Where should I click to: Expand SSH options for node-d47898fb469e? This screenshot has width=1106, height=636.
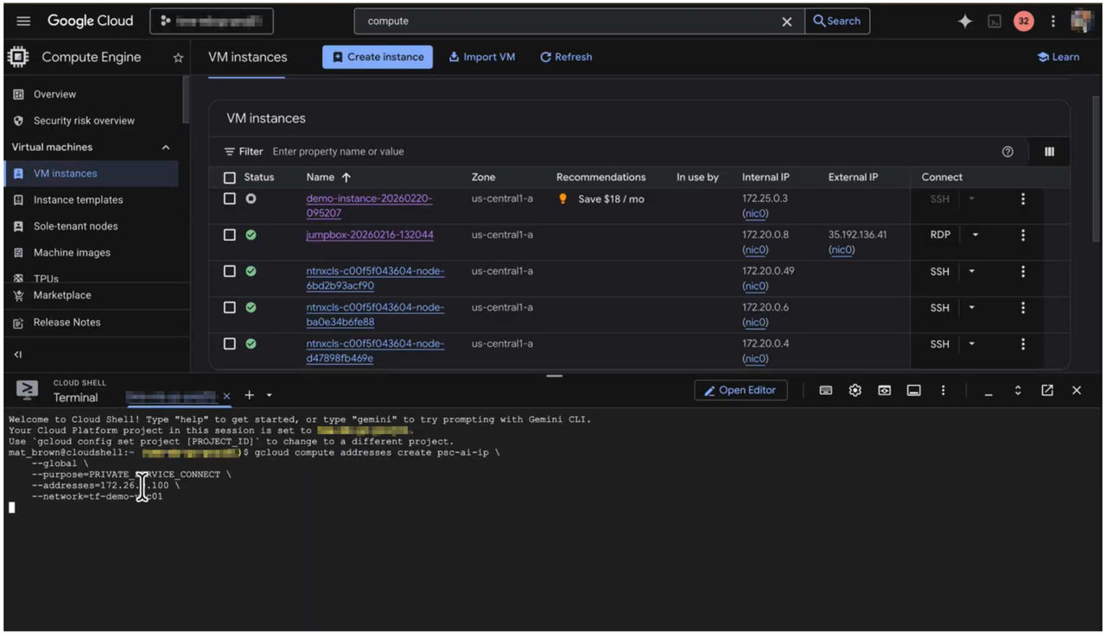[x=972, y=344]
